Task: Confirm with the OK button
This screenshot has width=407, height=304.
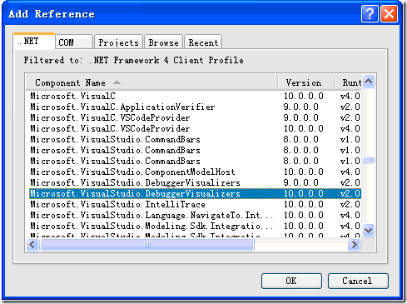Action: pyautogui.click(x=291, y=281)
